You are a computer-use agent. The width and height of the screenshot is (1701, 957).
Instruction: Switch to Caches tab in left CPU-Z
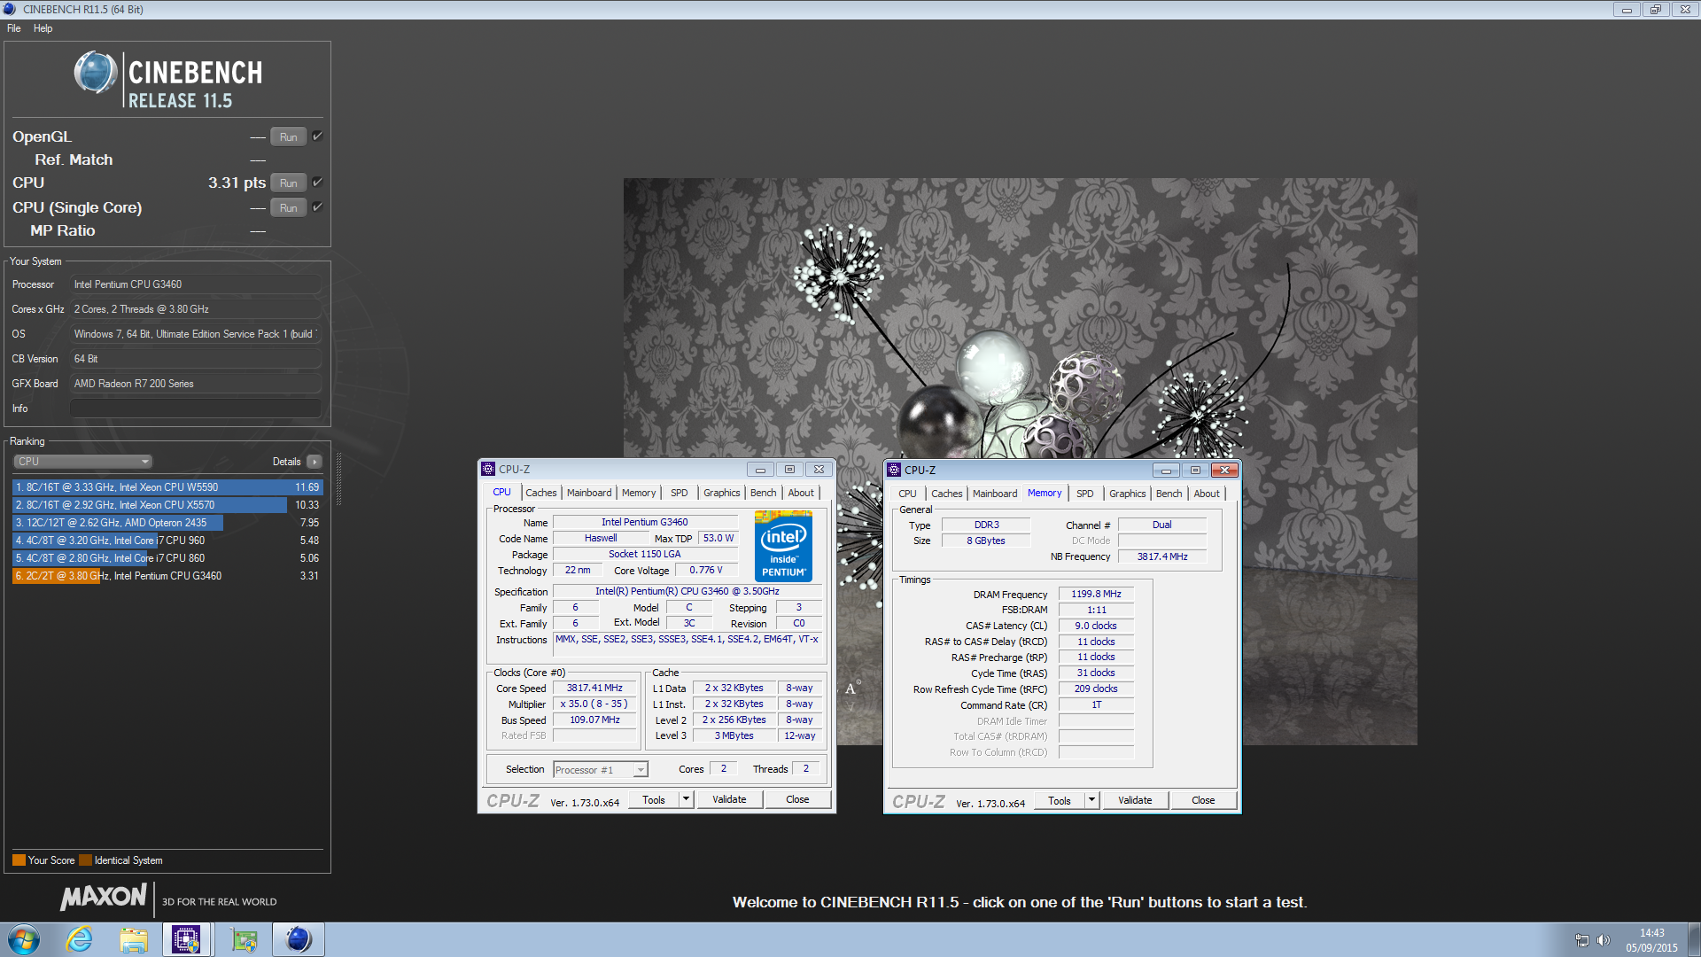click(x=541, y=493)
